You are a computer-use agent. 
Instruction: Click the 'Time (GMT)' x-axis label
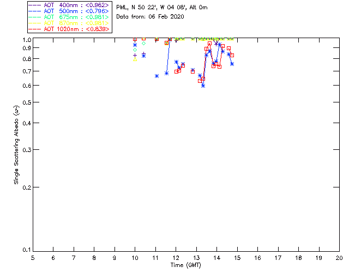tap(186, 265)
